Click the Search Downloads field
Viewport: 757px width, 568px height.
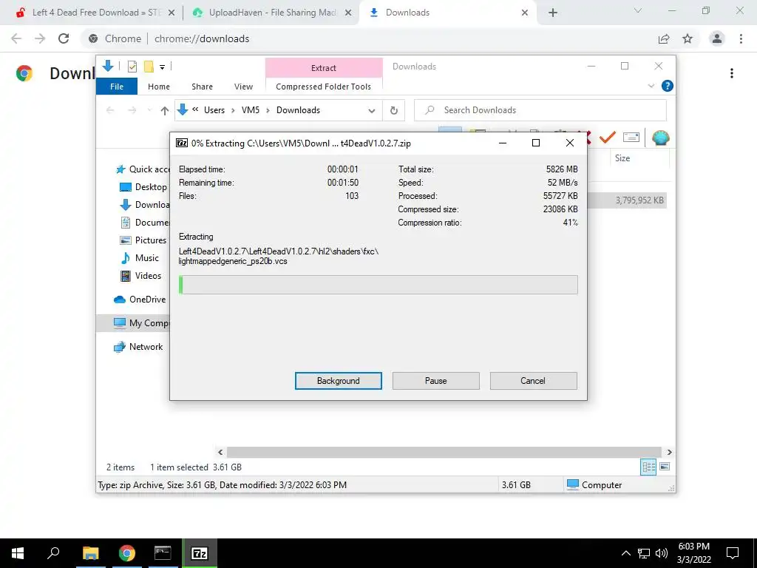tap(540, 110)
